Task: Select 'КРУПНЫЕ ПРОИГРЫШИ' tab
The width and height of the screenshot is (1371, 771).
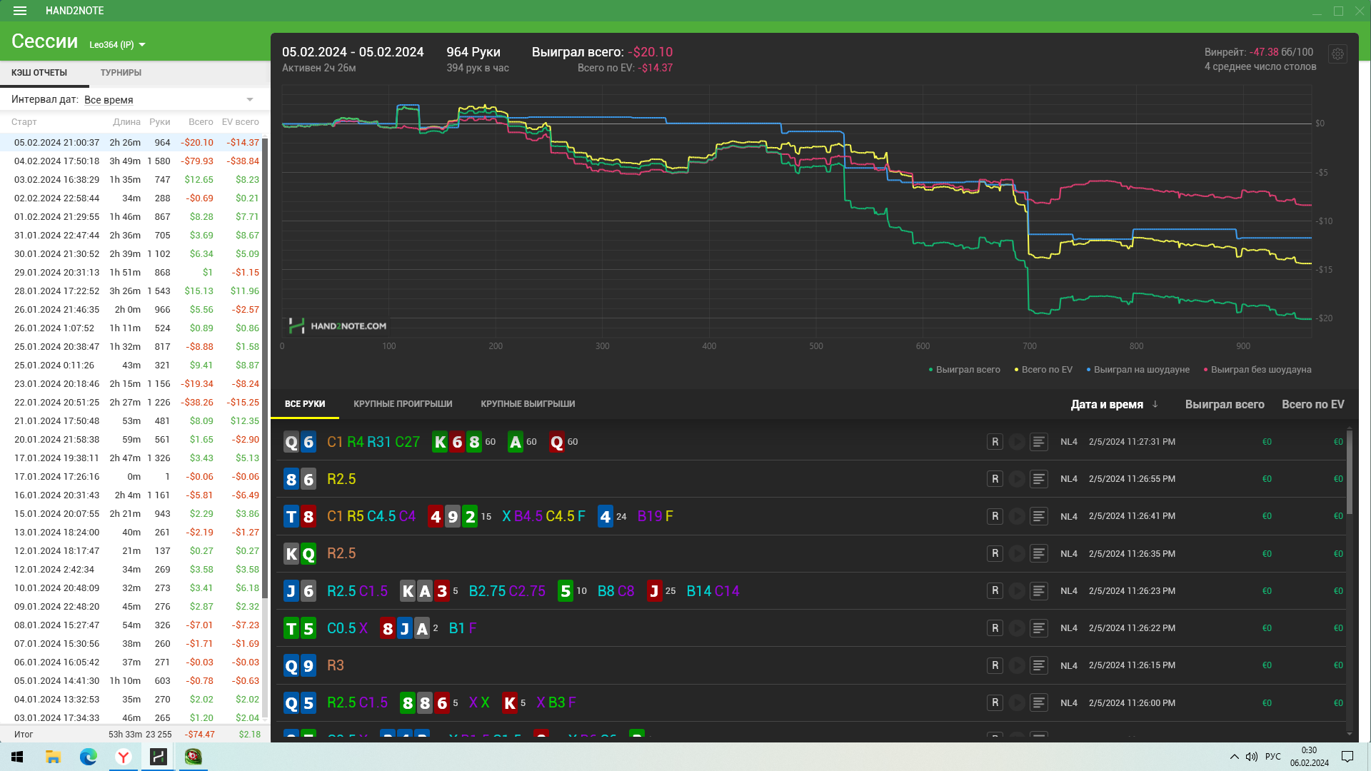Action: [x=403, y=404]
